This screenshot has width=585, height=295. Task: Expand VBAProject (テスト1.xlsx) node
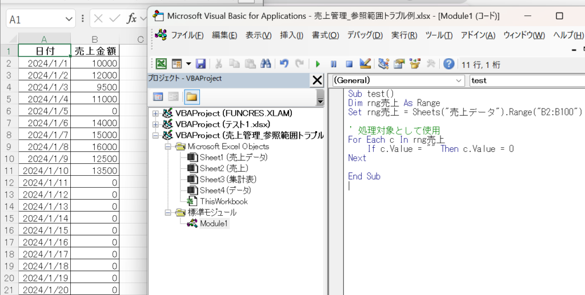pyautogui.click(x=155, y=124)
